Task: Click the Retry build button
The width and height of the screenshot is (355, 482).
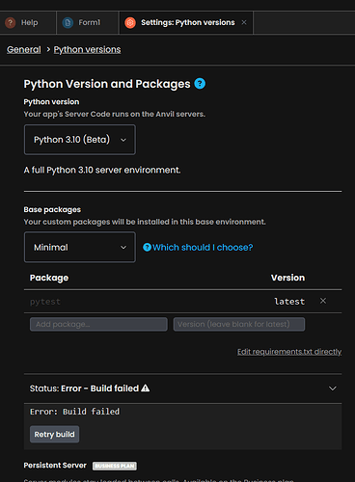Action: [x=54, y=435]
